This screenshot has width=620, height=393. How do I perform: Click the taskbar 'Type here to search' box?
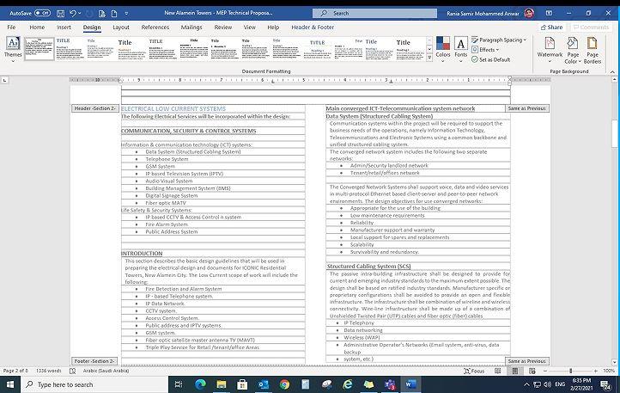point(95,384)
